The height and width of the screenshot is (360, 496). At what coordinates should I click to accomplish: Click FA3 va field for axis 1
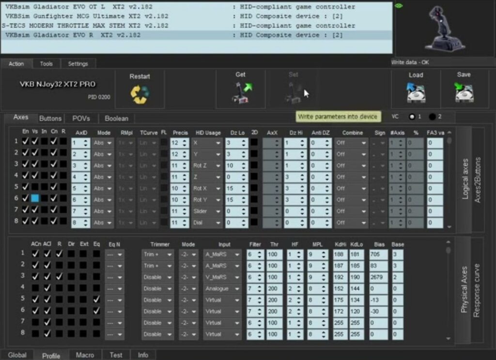point(434,143)
